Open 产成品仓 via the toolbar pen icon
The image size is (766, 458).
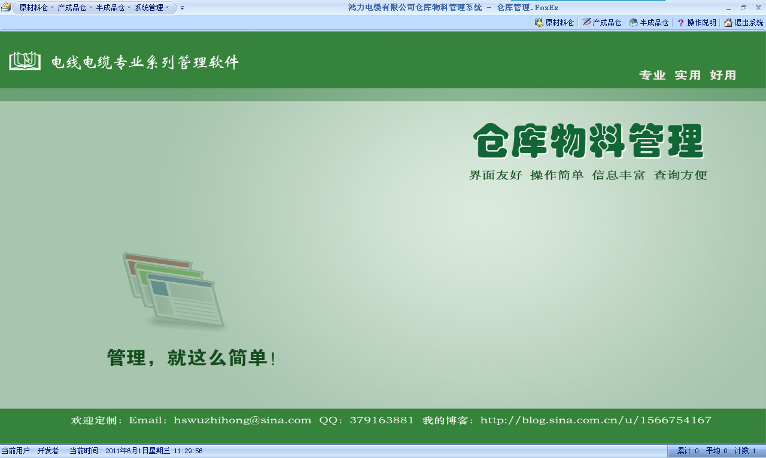pyautogui.click(x=586, y=22)
